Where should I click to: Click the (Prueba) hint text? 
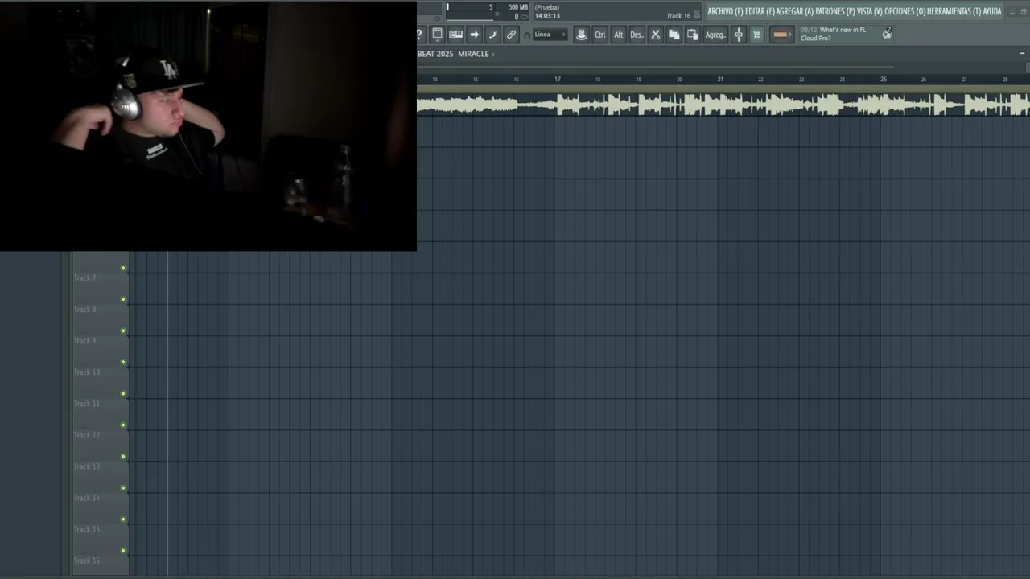547,7
